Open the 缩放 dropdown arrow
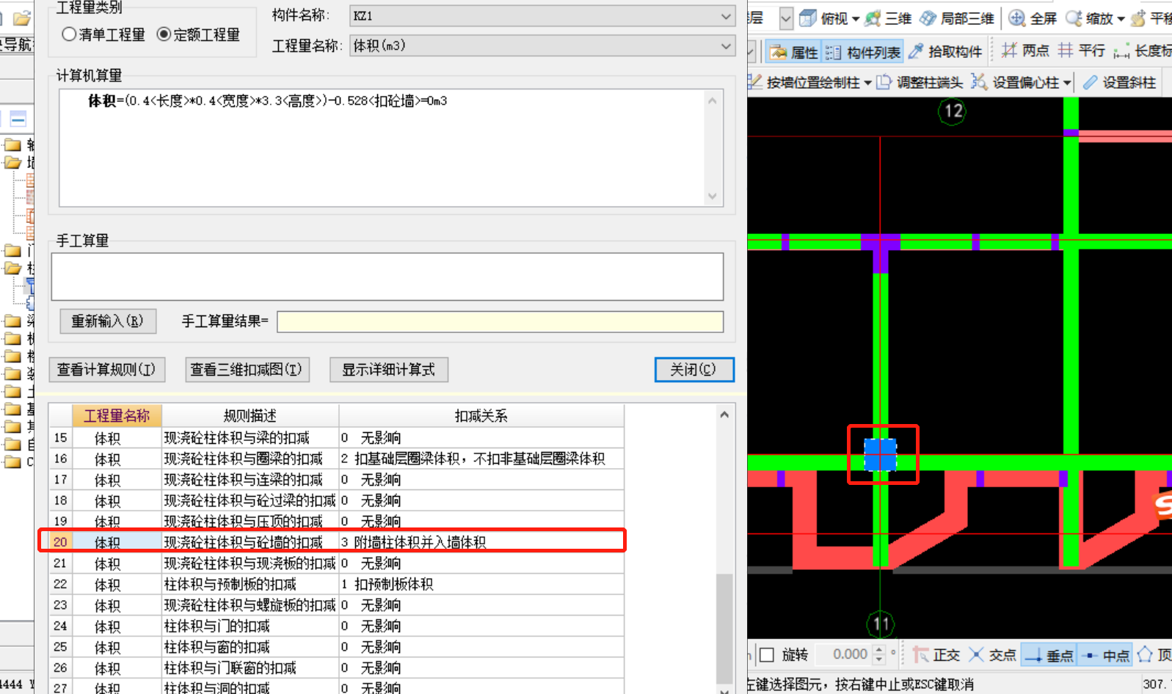Viewport: 1172px width, 694px height. [1121, 19]
